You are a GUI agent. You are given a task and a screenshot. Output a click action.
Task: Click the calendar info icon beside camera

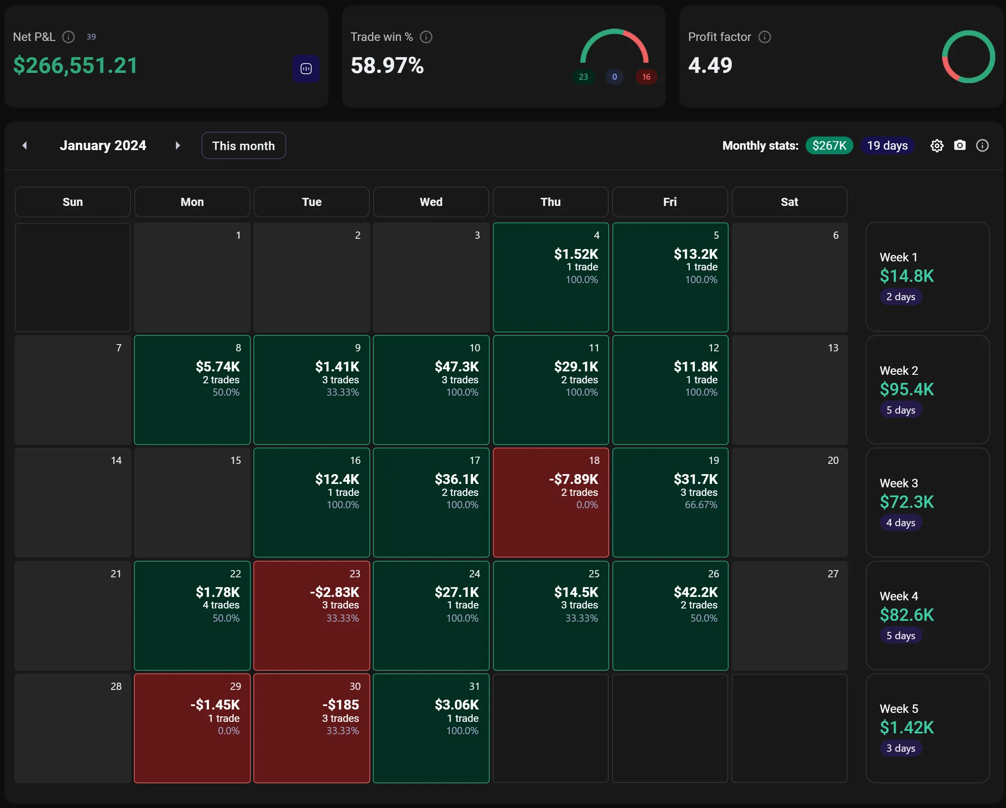pyautogui.click(x=982, y=146)
